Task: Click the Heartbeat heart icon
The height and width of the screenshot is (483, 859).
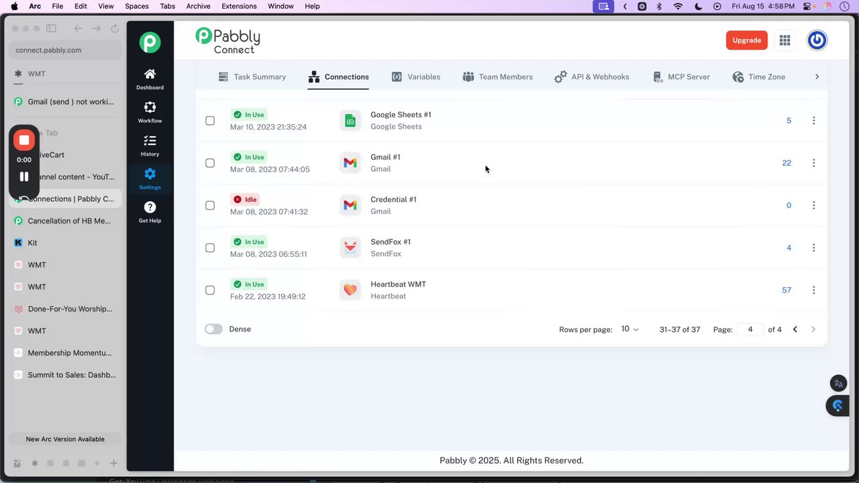Action: pyautogui.click(x=350, y=290)
